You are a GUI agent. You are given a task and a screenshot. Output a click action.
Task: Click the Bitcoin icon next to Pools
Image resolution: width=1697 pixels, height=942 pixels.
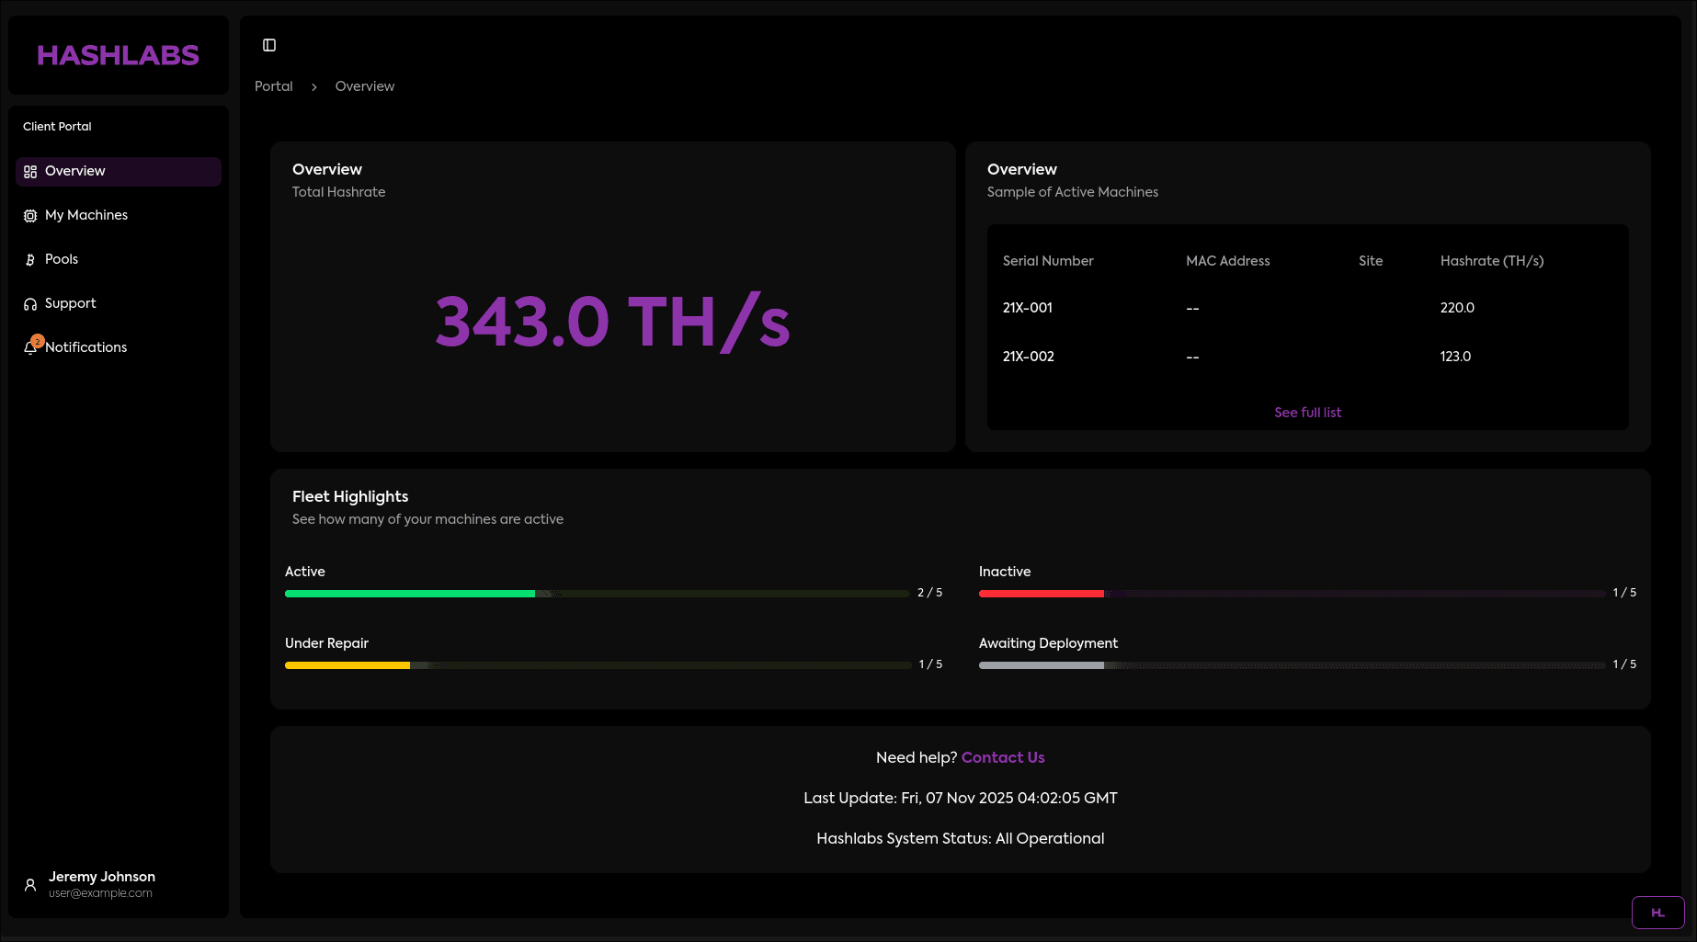coord(29,259)
